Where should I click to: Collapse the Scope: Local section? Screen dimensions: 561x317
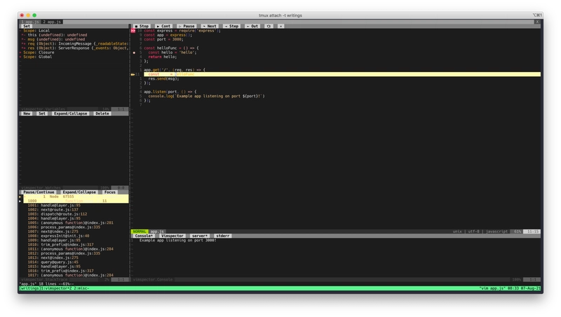tap(20, 31)
